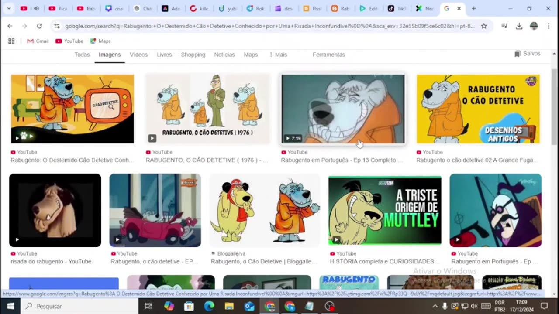Open the Windows Start menu
This screenshot has height=314, width=559.
tap(10, 306)
